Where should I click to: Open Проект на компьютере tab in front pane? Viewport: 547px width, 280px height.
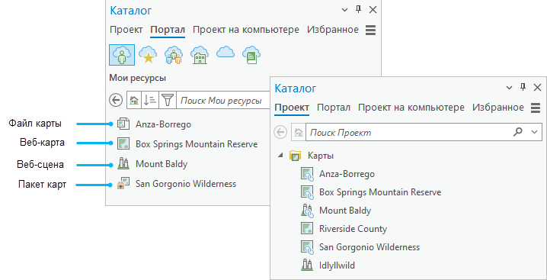pos(411,108)
